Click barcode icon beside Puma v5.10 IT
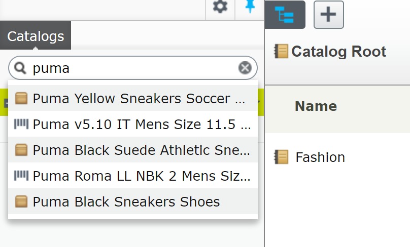 tap(21, 124)
